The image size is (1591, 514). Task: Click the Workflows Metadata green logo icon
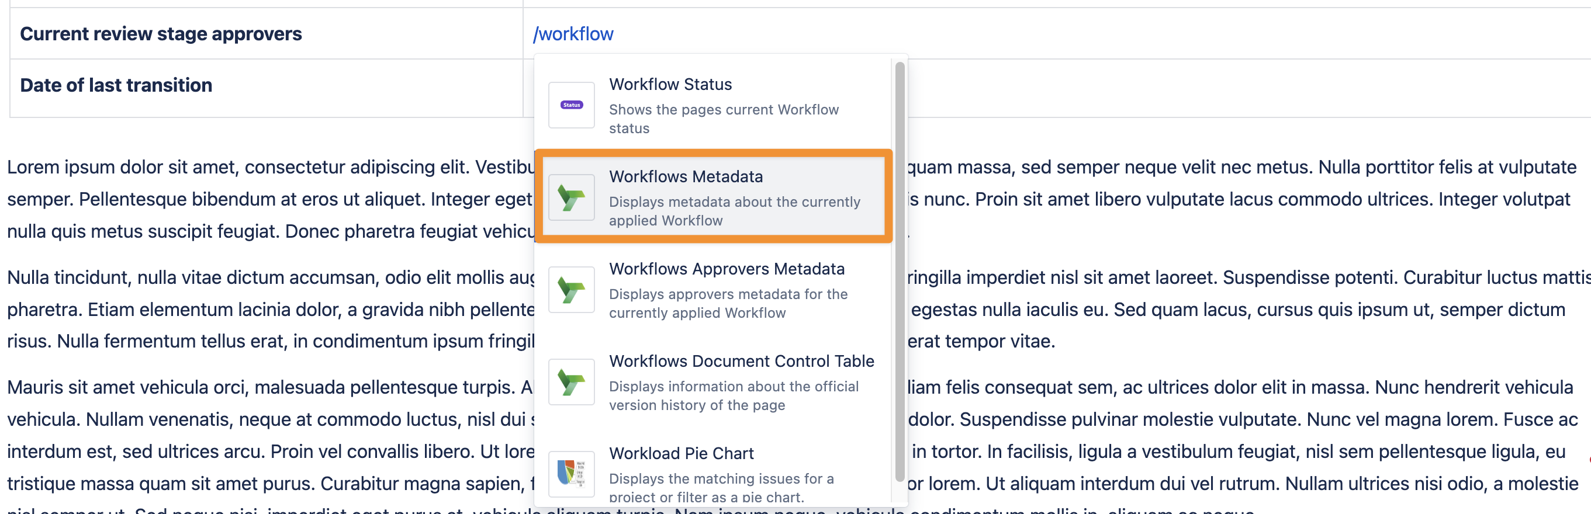pyautogui.click(x=571, y=197)
